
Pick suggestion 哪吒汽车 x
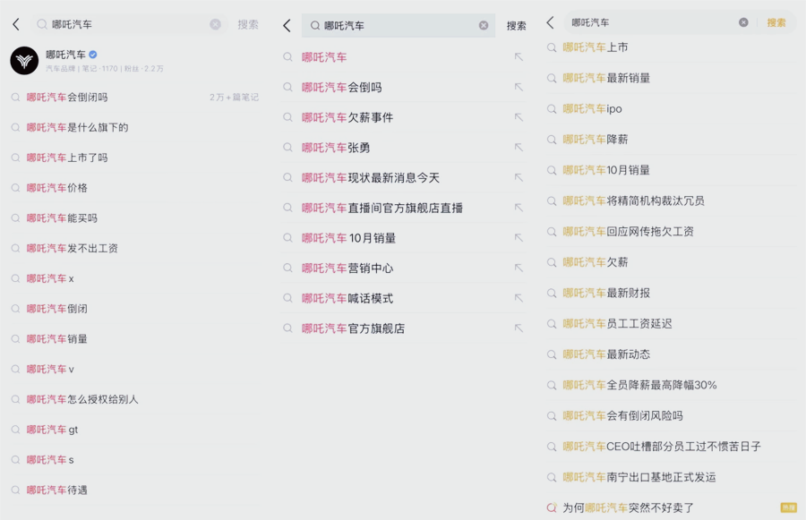(50, 278)
